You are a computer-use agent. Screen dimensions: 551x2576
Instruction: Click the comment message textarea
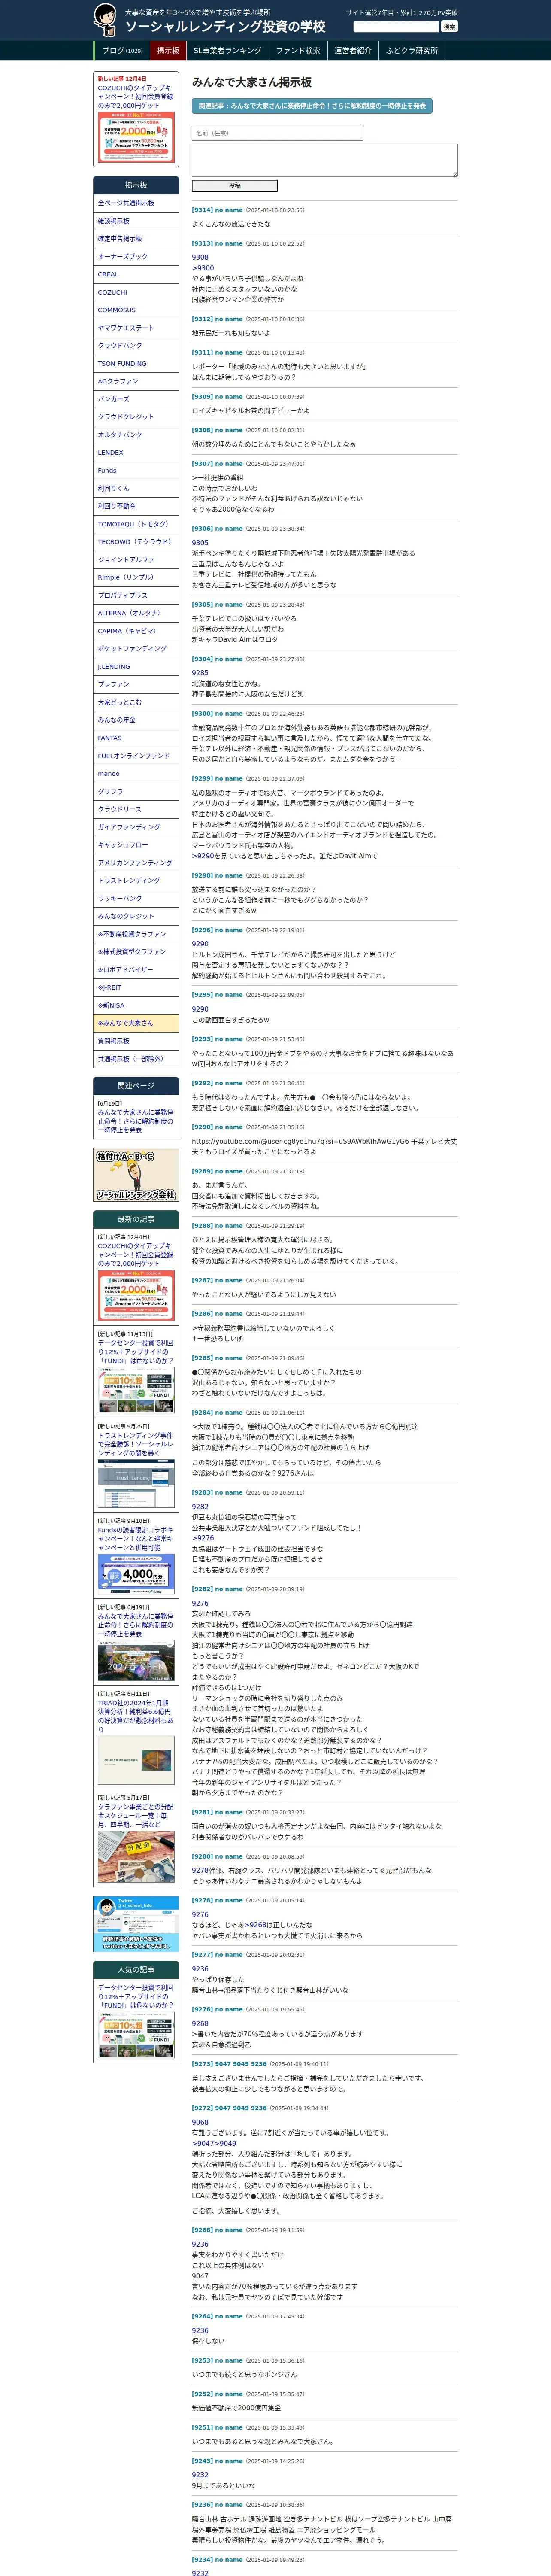pos(325,160)
